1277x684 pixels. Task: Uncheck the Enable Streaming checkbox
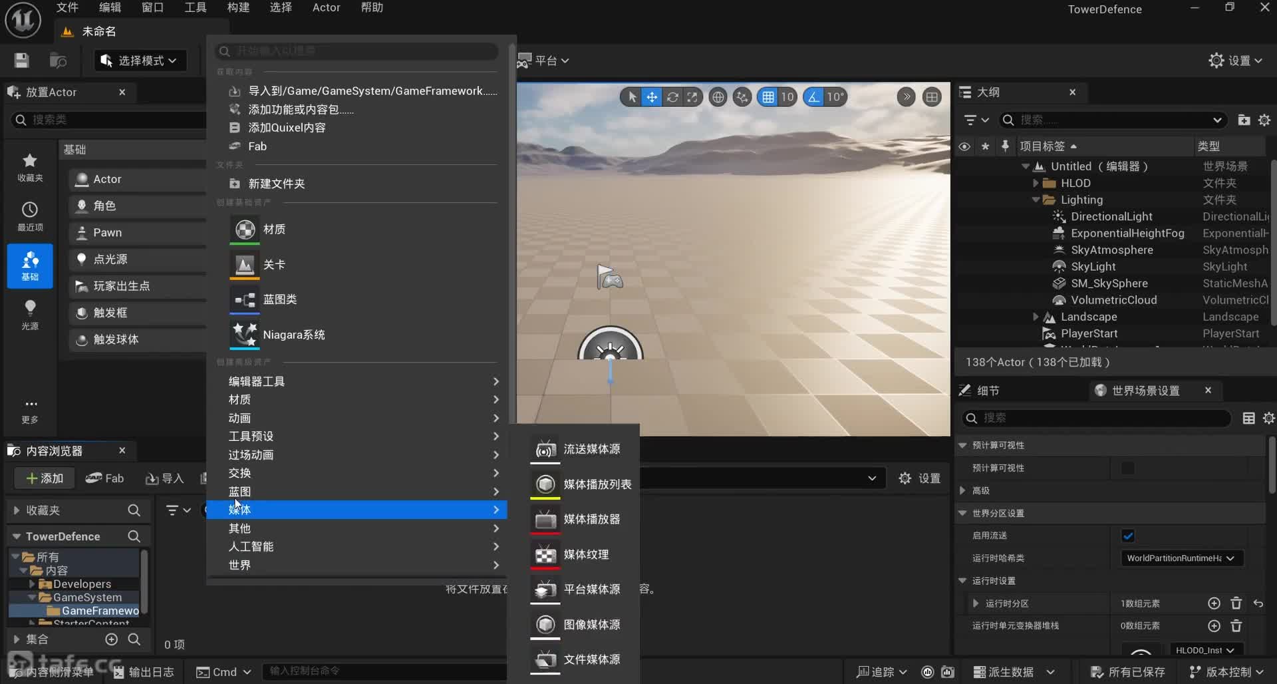point(1128,536)
